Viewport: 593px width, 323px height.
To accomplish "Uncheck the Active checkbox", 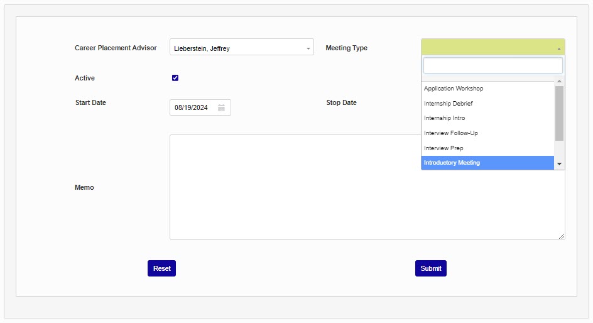I will point(175,78).
